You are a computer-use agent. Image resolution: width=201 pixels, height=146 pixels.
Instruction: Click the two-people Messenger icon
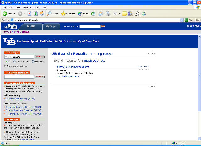coord(144,14)
